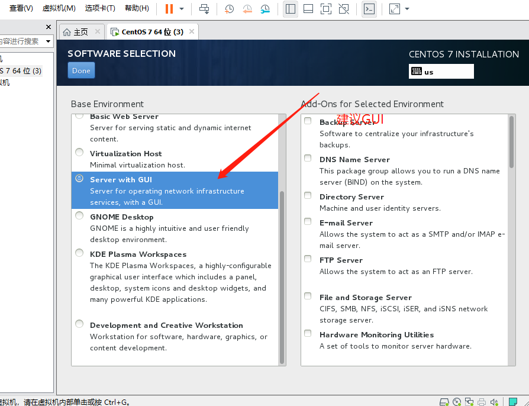Click the 'GNOME Desktop' title text

tap(122, 217)
